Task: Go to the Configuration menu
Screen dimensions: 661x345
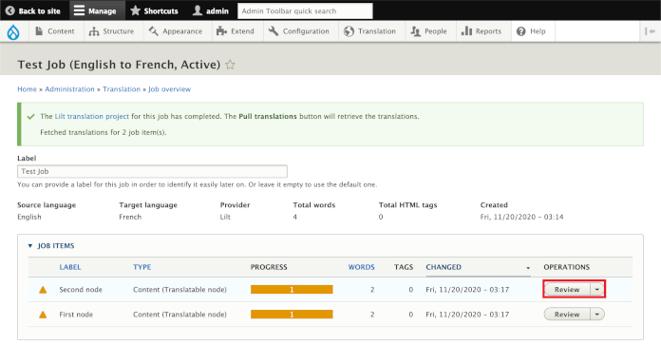Action: [299, 31]
